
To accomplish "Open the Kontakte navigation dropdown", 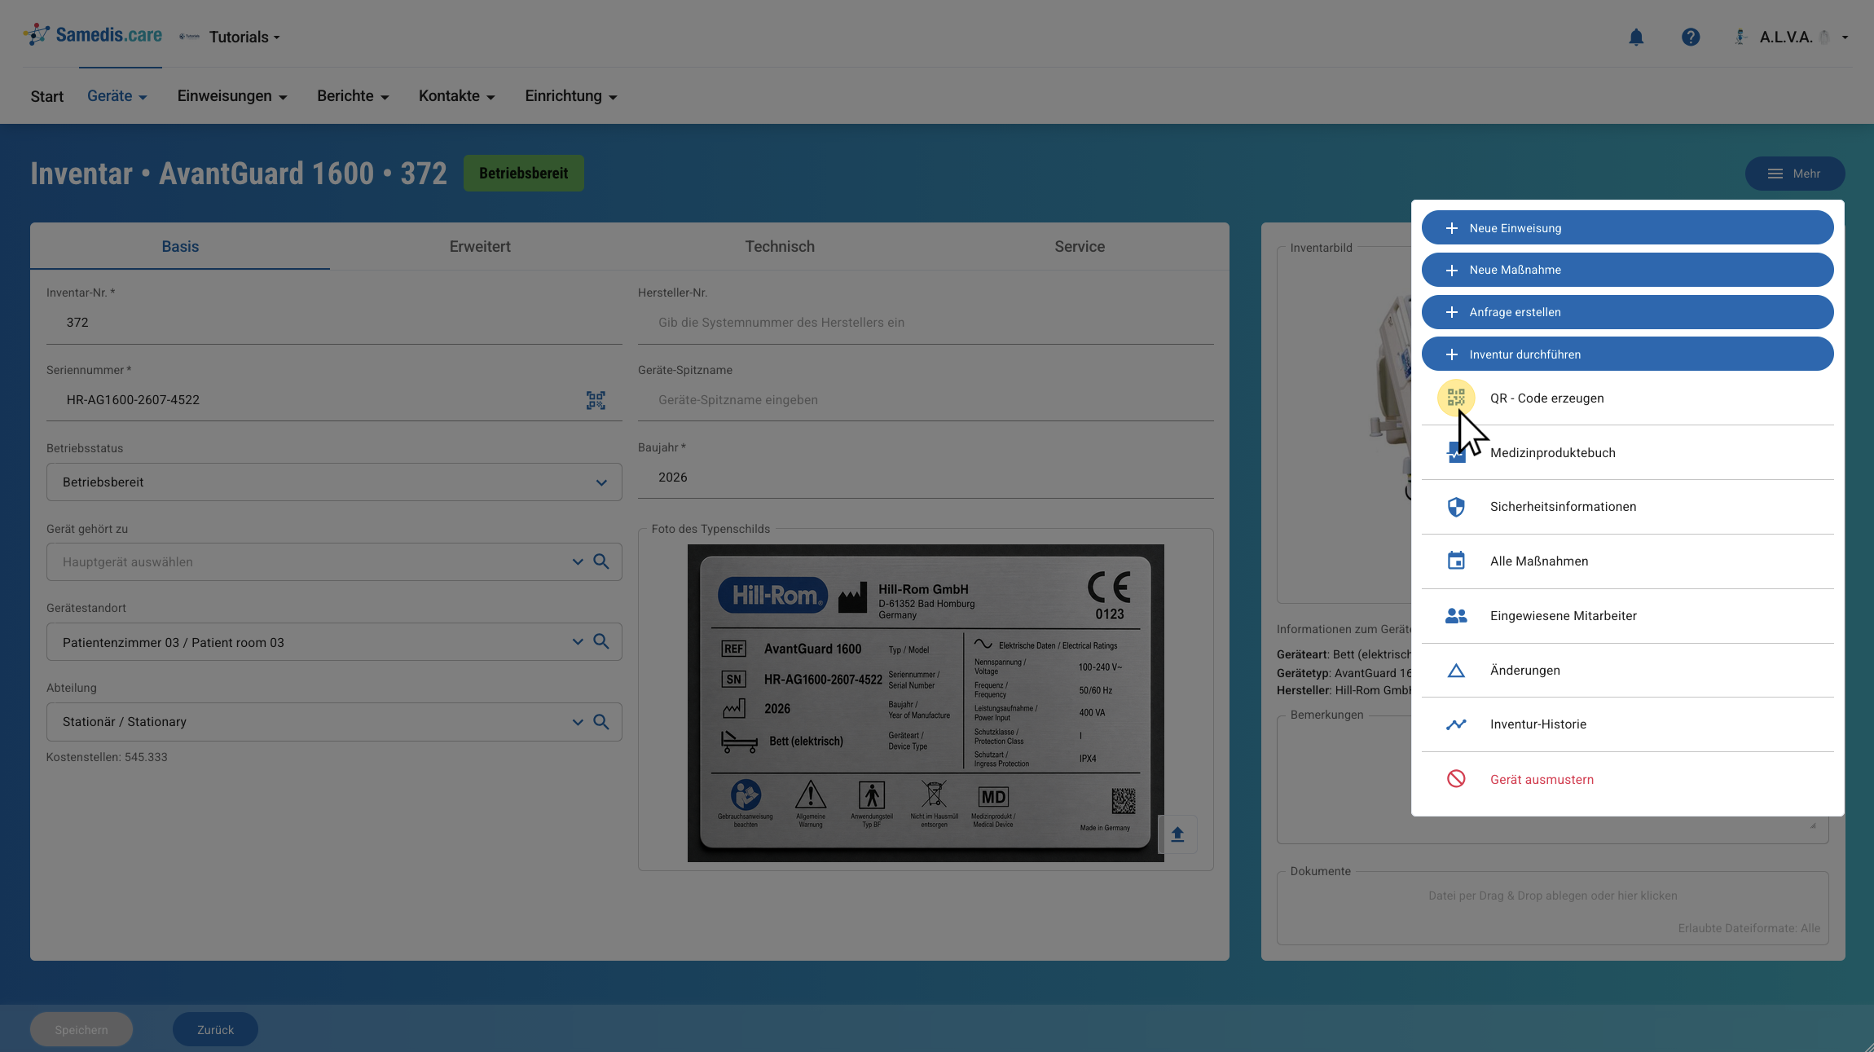I will point(457,96).
